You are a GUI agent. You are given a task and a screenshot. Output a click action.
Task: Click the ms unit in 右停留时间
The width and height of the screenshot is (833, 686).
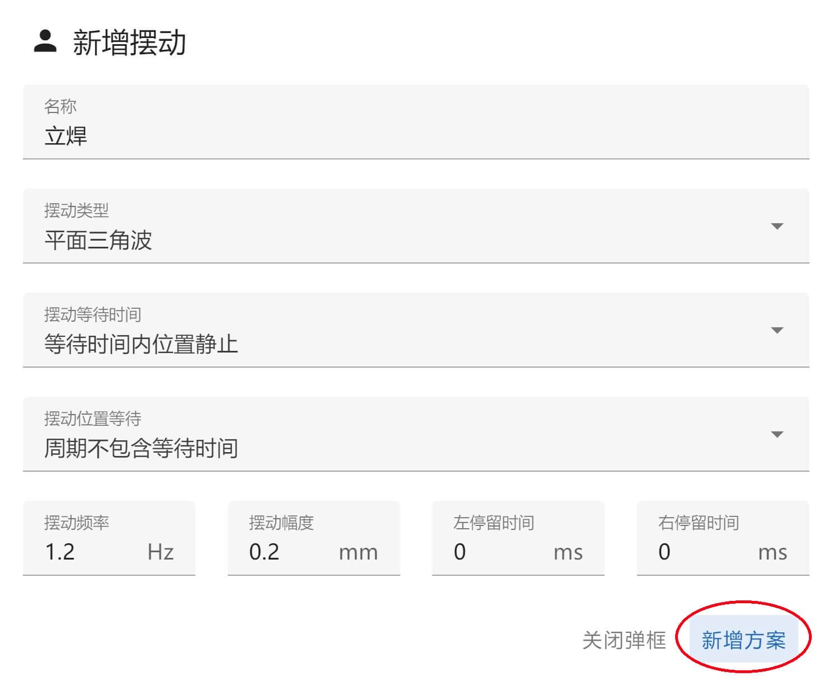(773, 552)
